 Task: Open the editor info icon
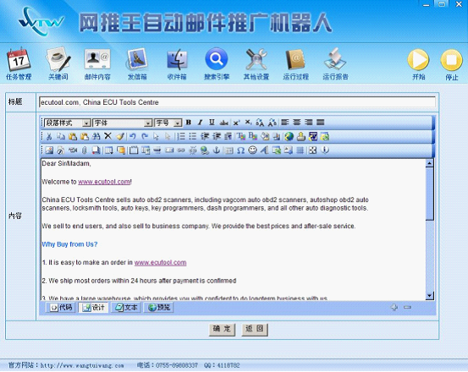point(325,150)
